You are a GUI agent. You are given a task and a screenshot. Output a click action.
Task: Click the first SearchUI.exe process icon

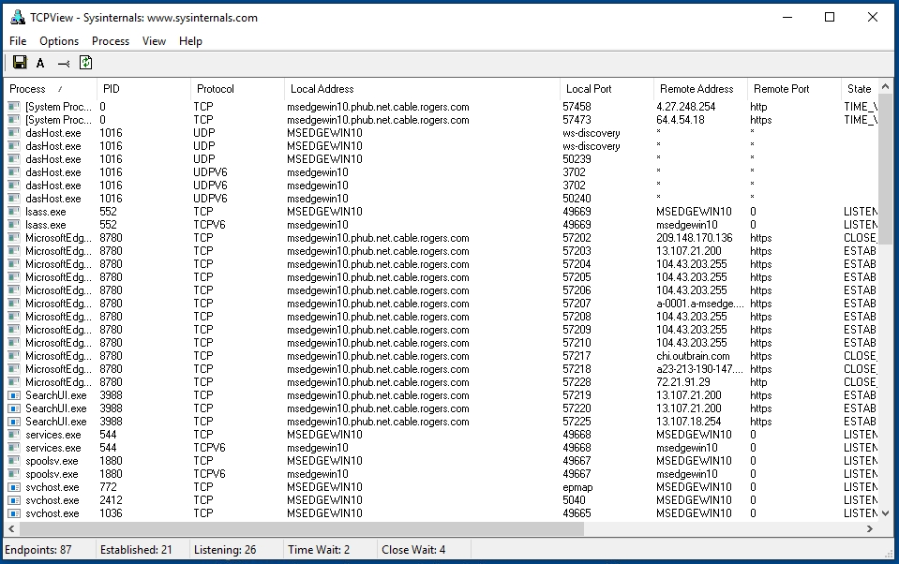coord(13,395)
